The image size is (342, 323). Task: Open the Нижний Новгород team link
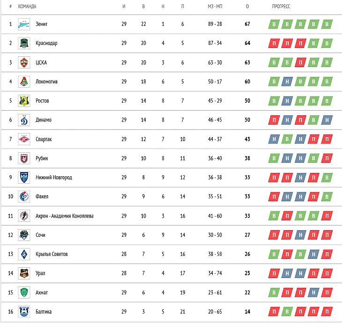[x=54, y=177]
